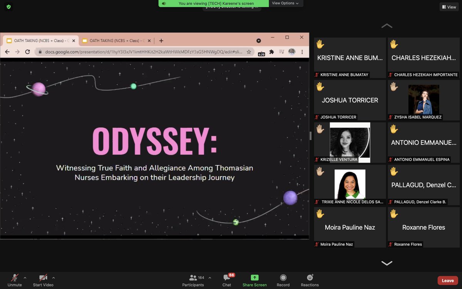Open new browser tab plus button
Viewport: 462px width, 289px height.
[161, 40]
